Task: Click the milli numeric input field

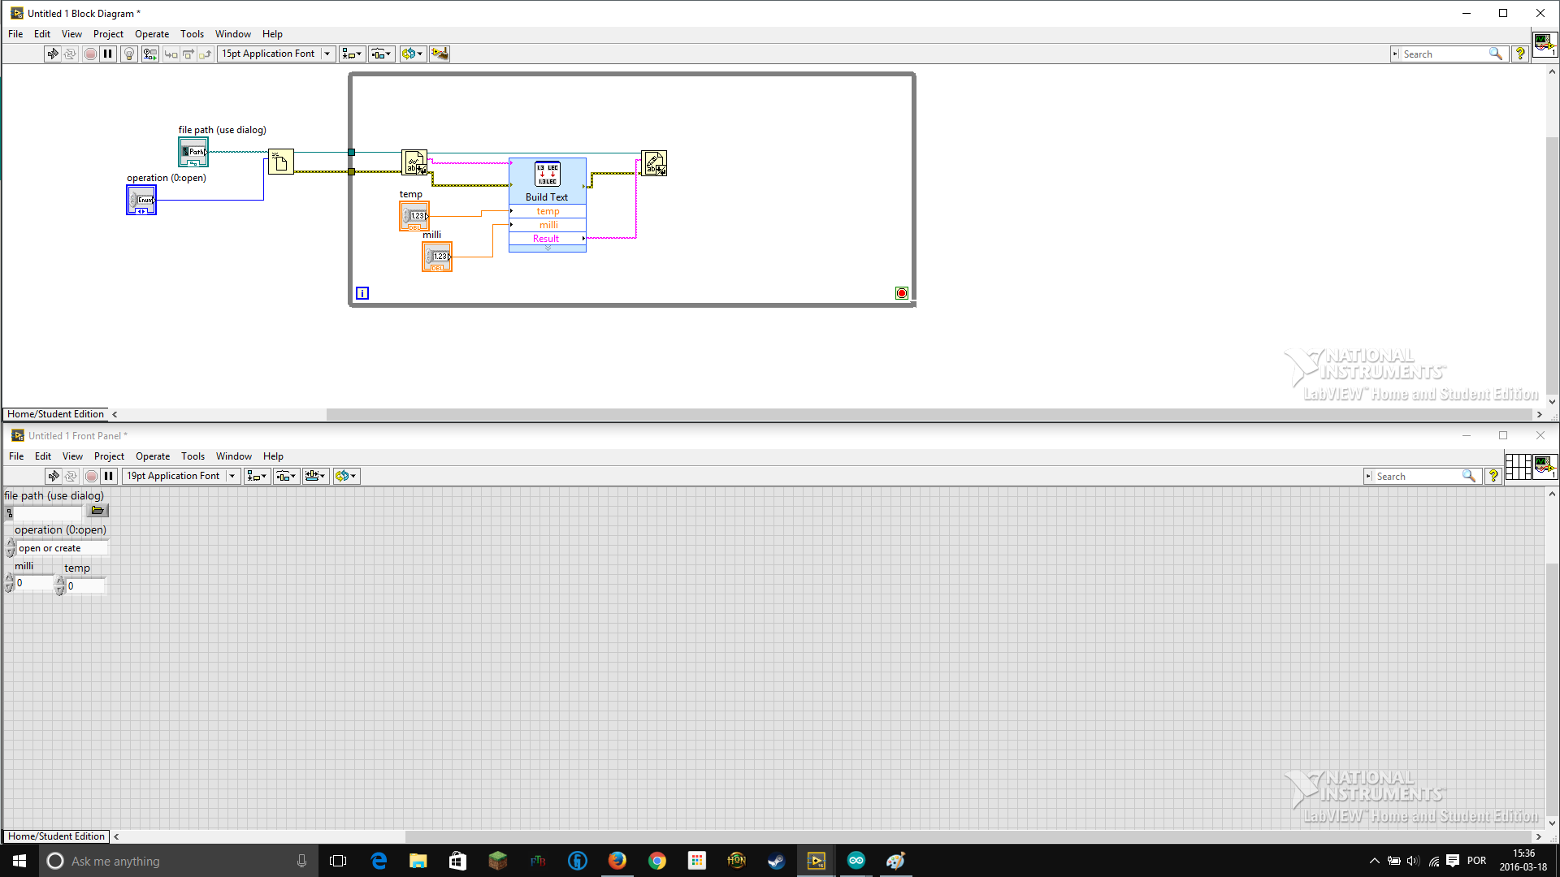Action: tap(31, 585)
